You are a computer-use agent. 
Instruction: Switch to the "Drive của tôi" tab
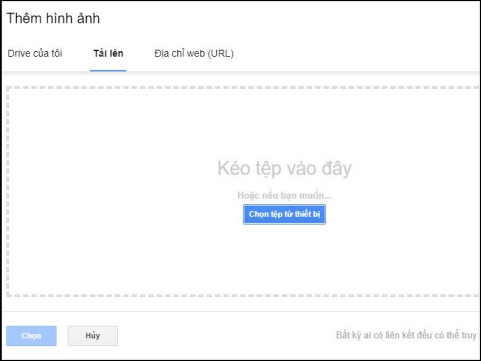pyautogui.click(x=35, y=54)
